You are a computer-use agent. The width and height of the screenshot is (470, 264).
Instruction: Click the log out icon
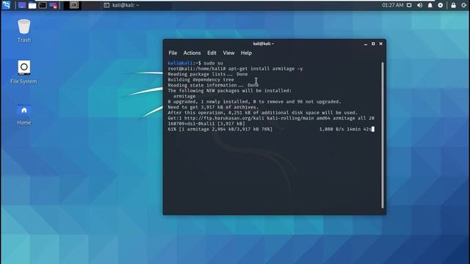pyautogui.click(x=463, y=5)
